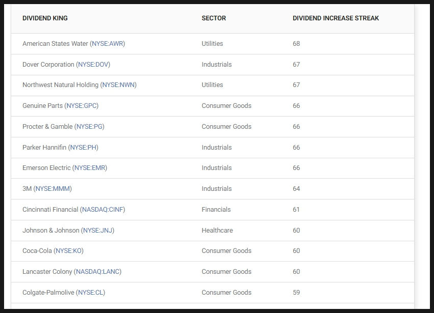Screen dimensions: 434x313
Task: Visit the NYSE:MMM stock link
Action: [53, 189]
